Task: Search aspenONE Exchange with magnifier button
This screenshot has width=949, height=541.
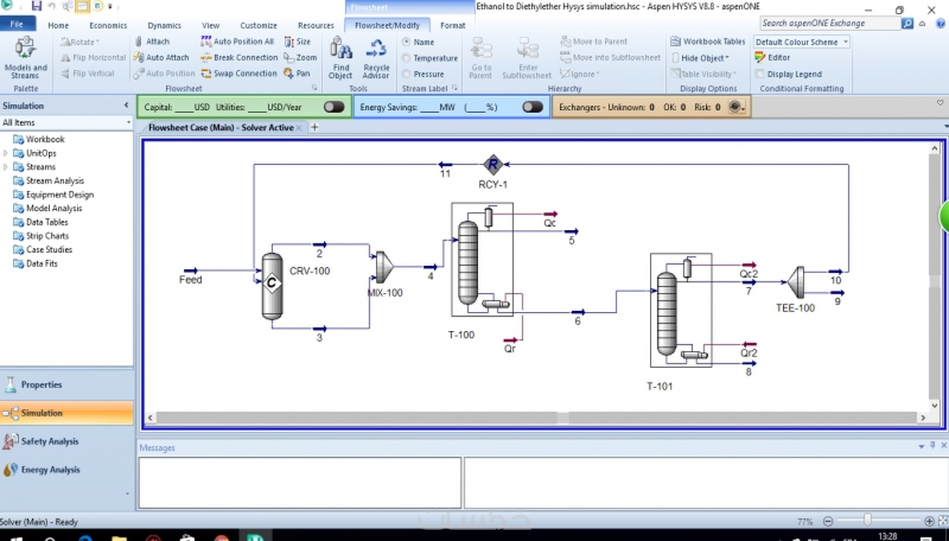Action: point(907,23)
